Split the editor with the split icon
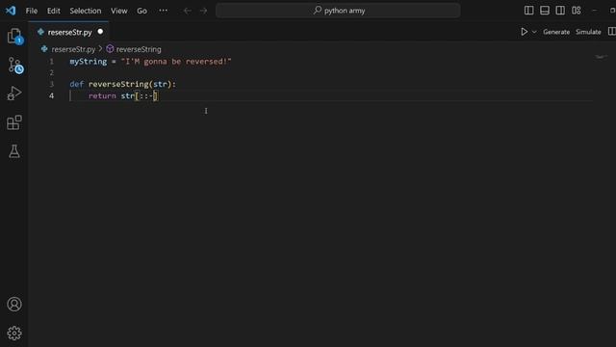This screenshot has width=616, height=347. point(612,32)
